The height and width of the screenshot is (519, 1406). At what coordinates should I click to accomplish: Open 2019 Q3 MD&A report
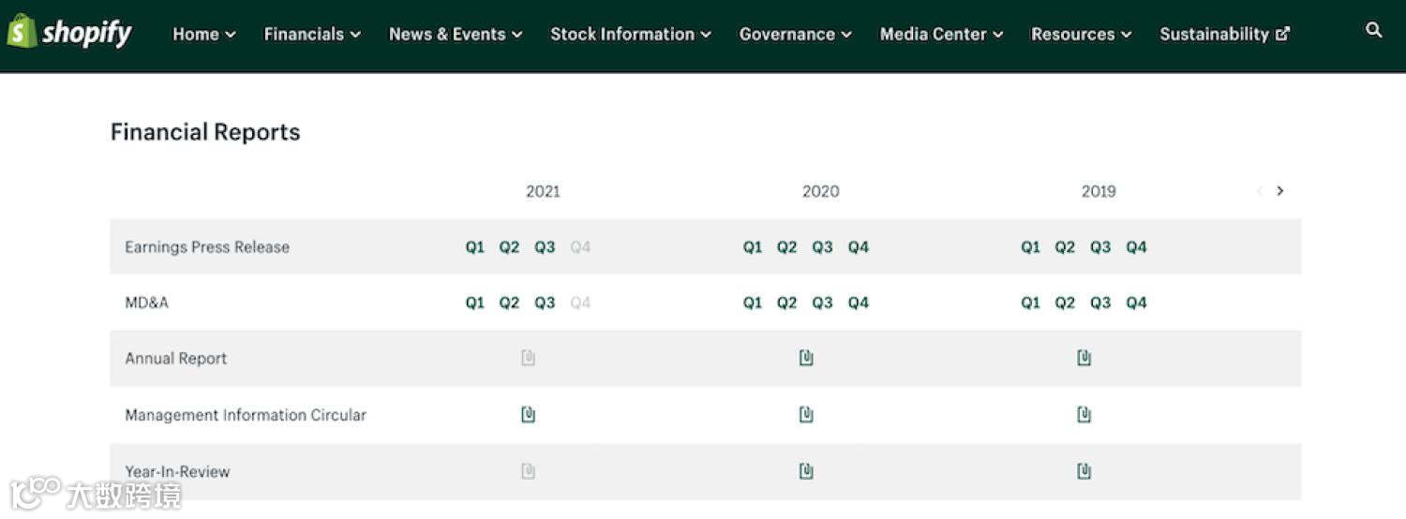1100,303
